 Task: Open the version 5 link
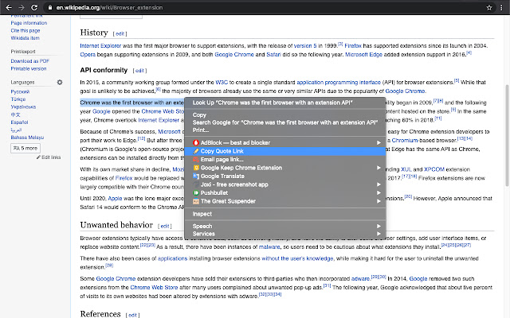pyautogui.click(x=305, y=46)
